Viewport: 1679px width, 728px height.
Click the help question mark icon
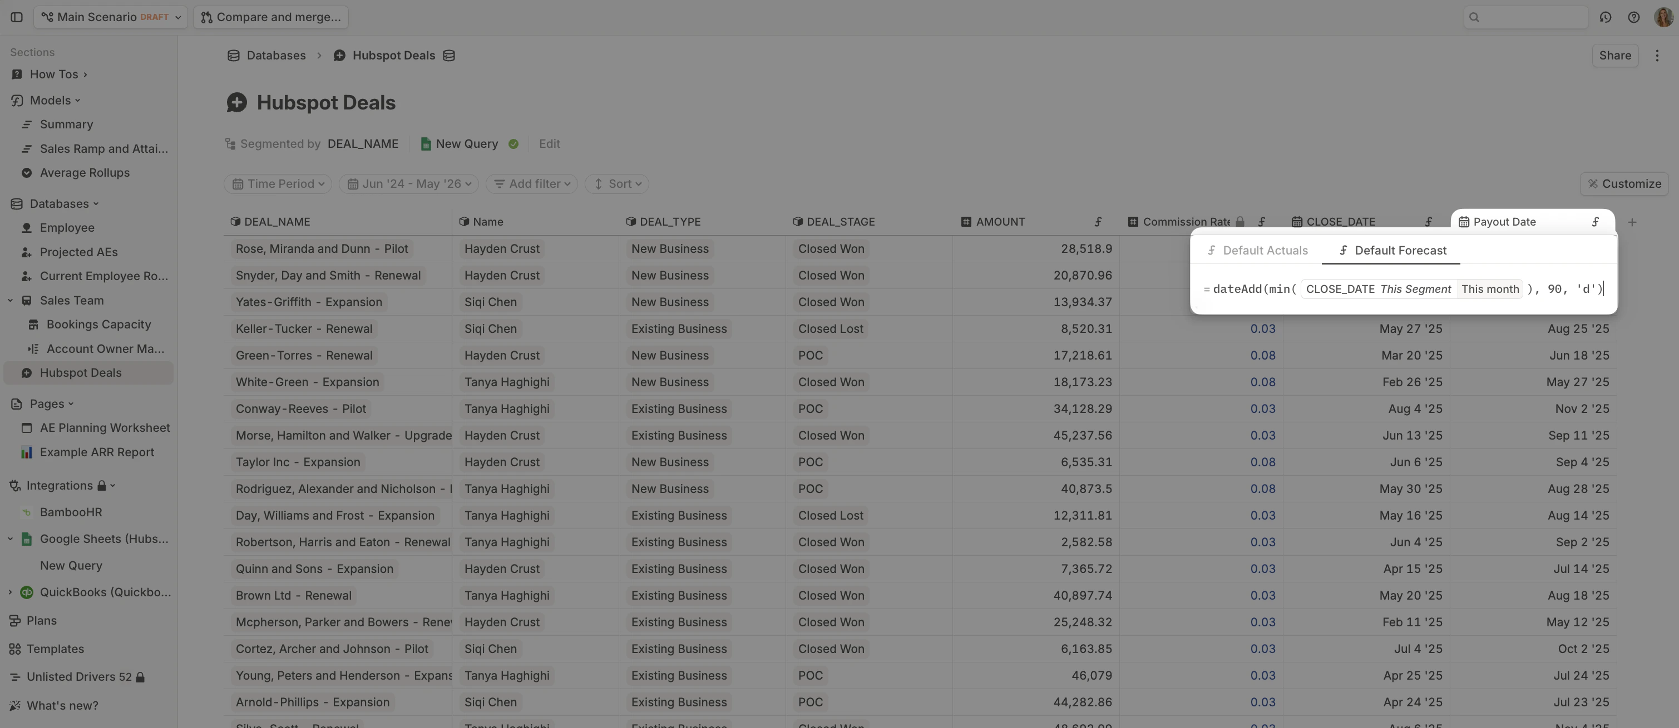pos(1633,17)
